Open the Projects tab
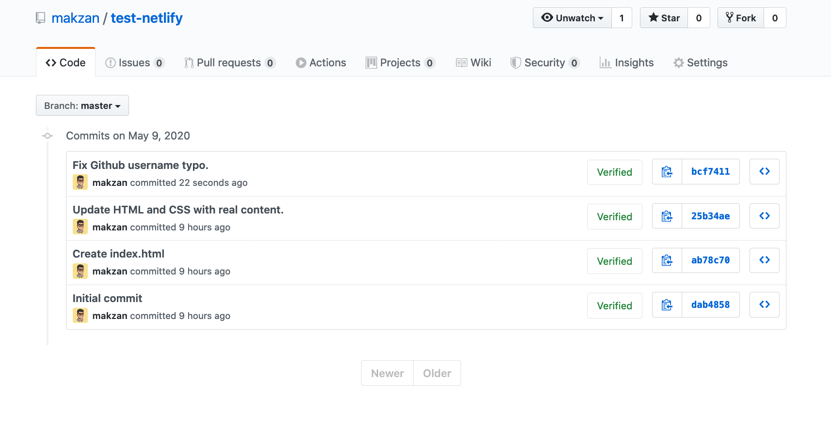Viewport: 831px width, 425px height. pos(400,62)
